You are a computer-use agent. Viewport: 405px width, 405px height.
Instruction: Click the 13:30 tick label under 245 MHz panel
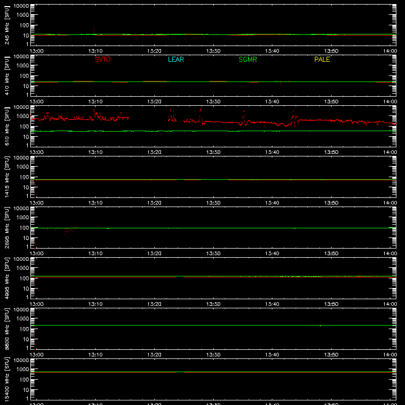(213, 51)
